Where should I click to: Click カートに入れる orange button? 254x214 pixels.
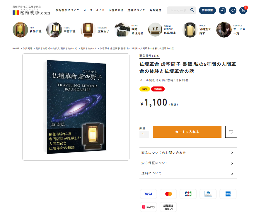(187, 132)
